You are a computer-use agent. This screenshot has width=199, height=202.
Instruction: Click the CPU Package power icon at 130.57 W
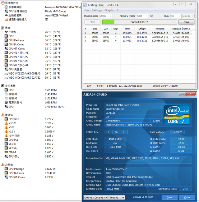6,169
